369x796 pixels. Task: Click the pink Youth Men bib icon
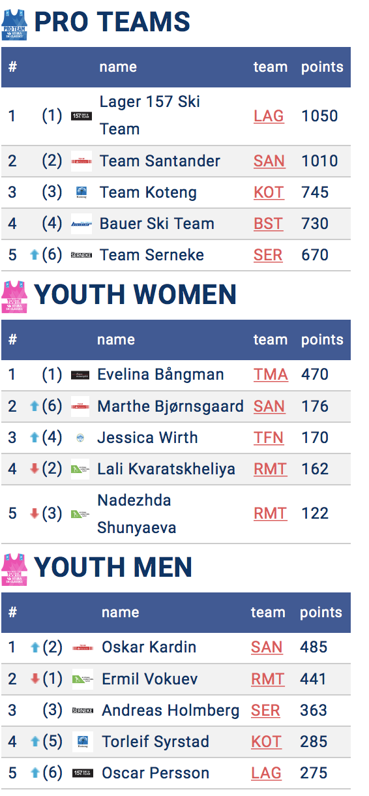pyautogui.click(x=14, y=570)
